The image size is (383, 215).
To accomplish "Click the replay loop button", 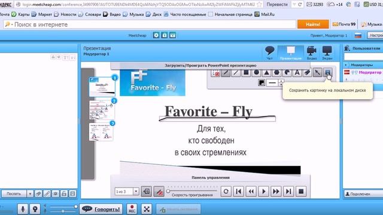I will click(x=226, y=191).
